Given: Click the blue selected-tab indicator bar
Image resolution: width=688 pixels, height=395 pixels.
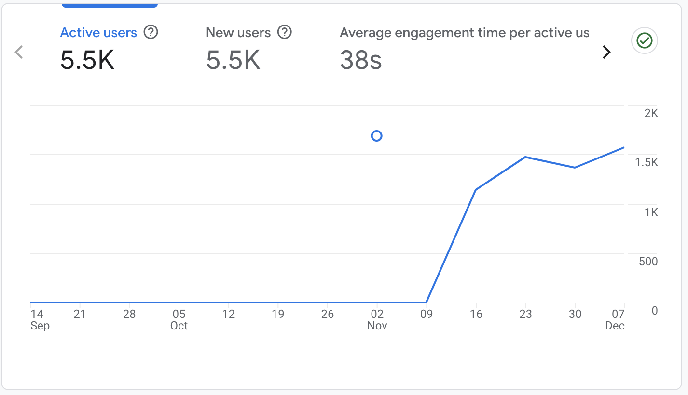Looking at the screenshot, I should (110, 5).
